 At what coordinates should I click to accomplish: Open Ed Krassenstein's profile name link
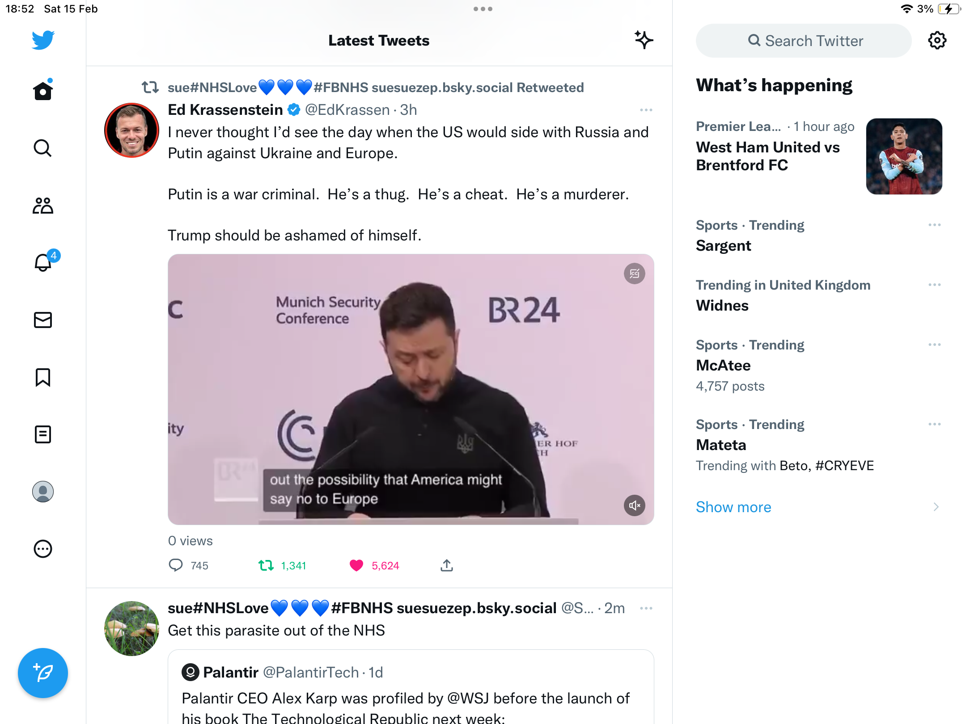pos(225,110)
